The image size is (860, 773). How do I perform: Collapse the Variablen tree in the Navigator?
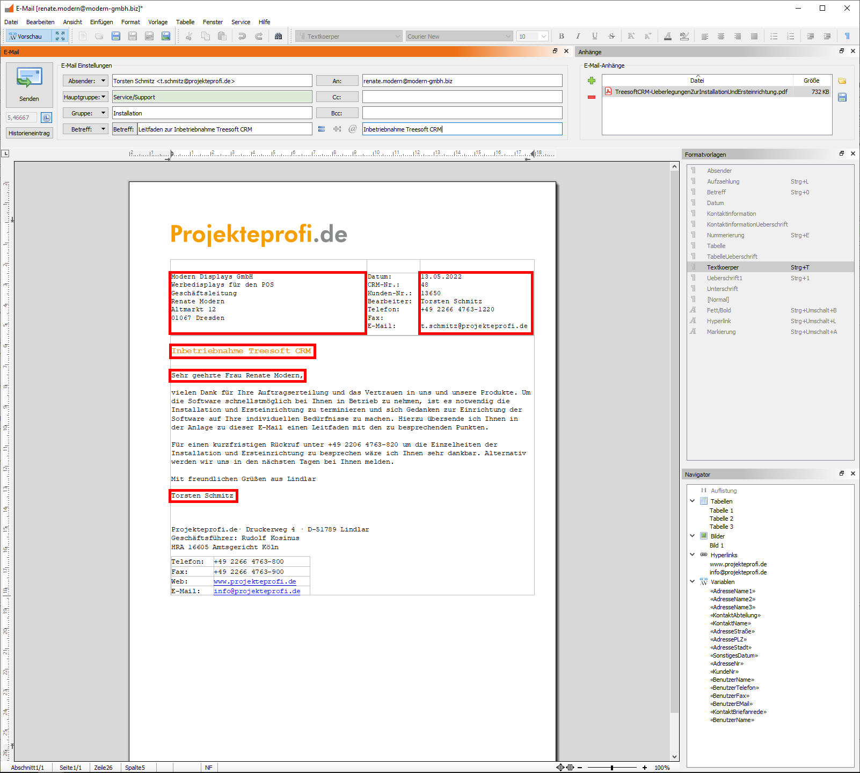click(x=692, y=581)
